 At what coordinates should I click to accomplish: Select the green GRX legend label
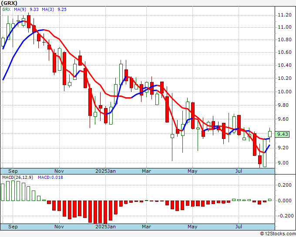[7, 10]
